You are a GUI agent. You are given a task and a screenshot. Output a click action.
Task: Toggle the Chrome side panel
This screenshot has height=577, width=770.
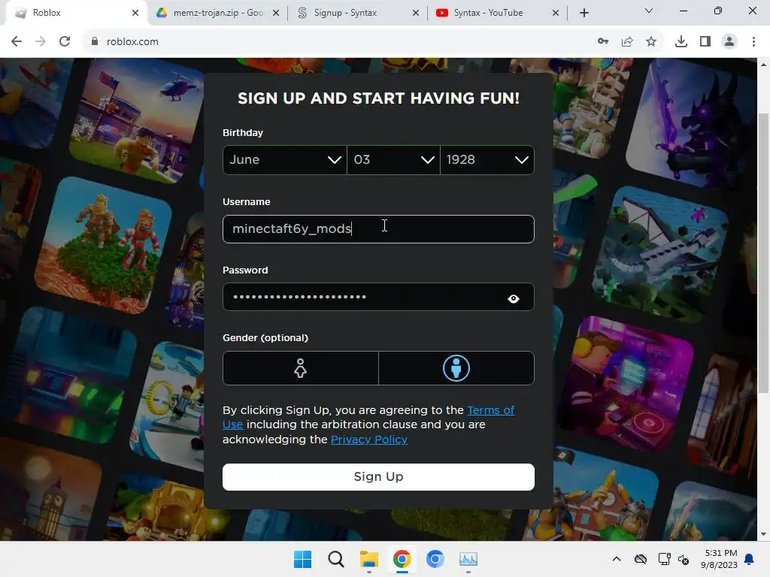click(x=705, y=42)
